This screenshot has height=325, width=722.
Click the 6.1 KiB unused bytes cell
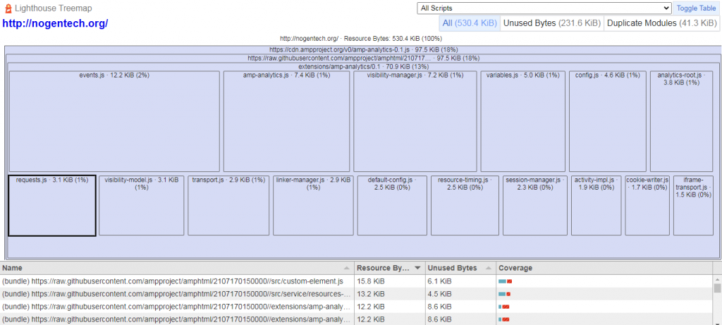click(x=460, y=281)
